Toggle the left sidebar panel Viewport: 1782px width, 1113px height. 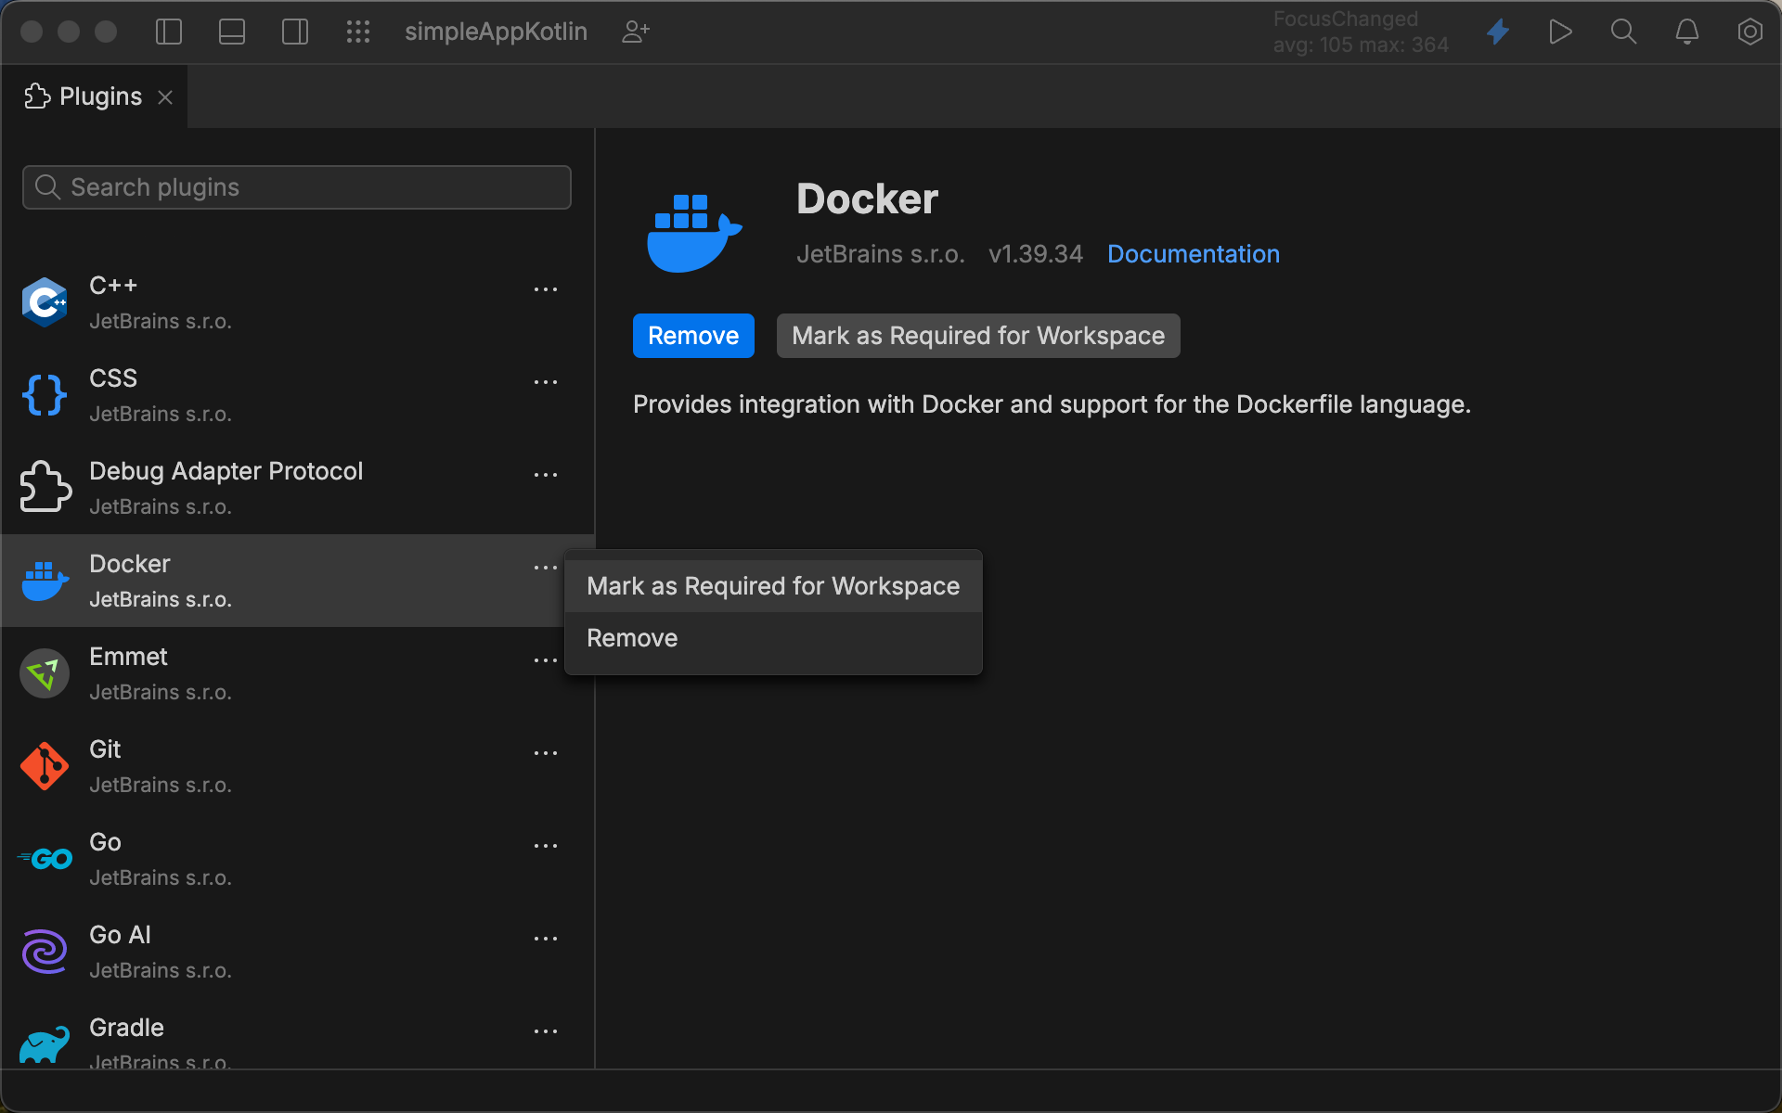pos(168,31)
